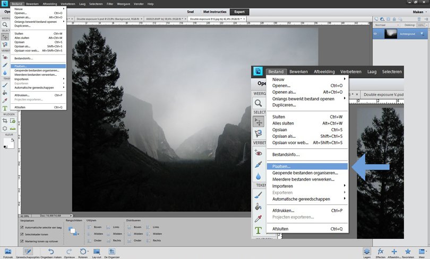
Task: Click Uitlijnen Onder align button
Action: coord(94,240)
